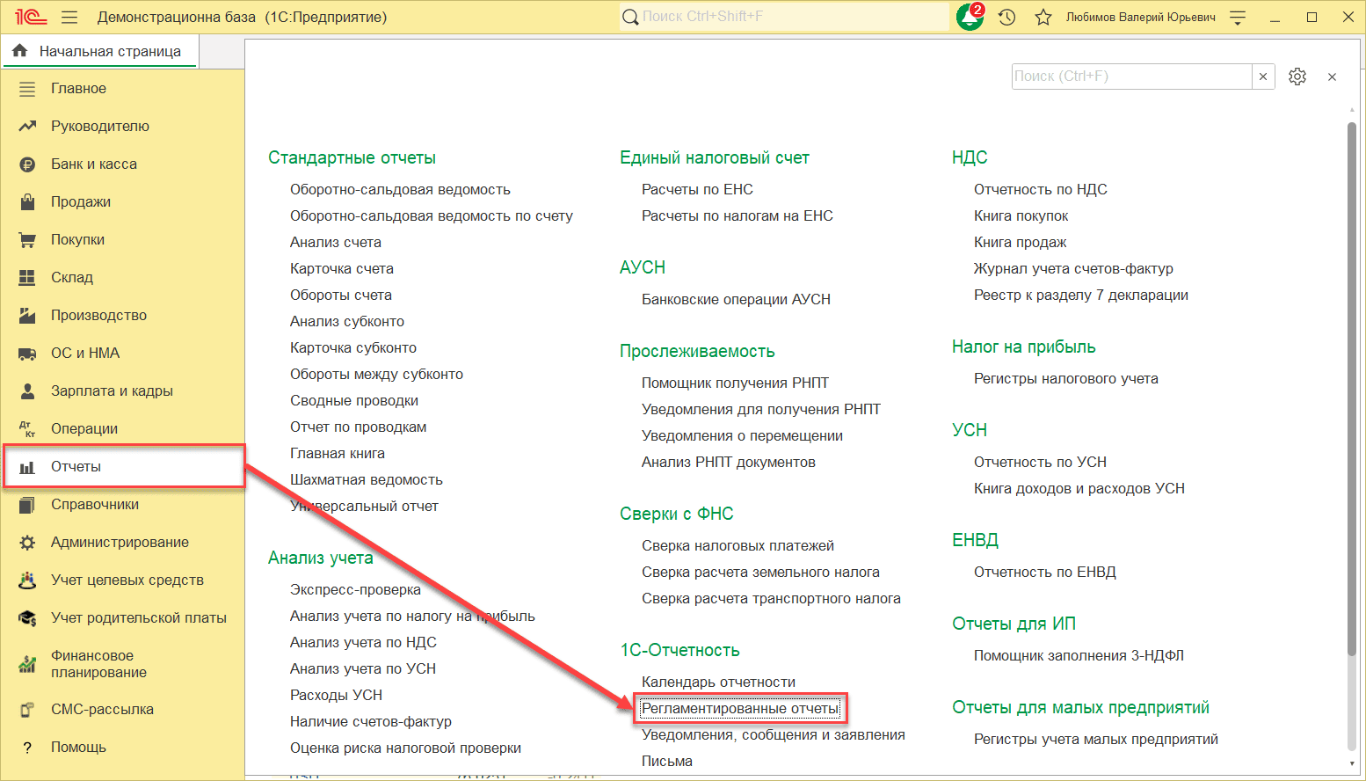Viewport: 1366px width, 781px height.
Task: Open Оборотно-сальдовая ведомость report
Action: [400, 189]
